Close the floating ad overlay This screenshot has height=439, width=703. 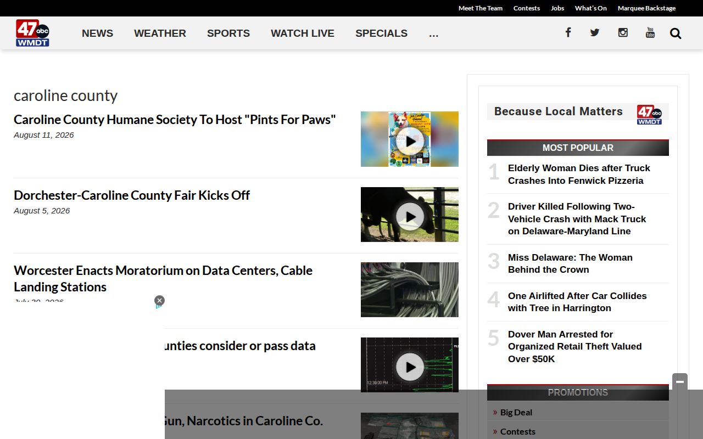tap(159, 300)
